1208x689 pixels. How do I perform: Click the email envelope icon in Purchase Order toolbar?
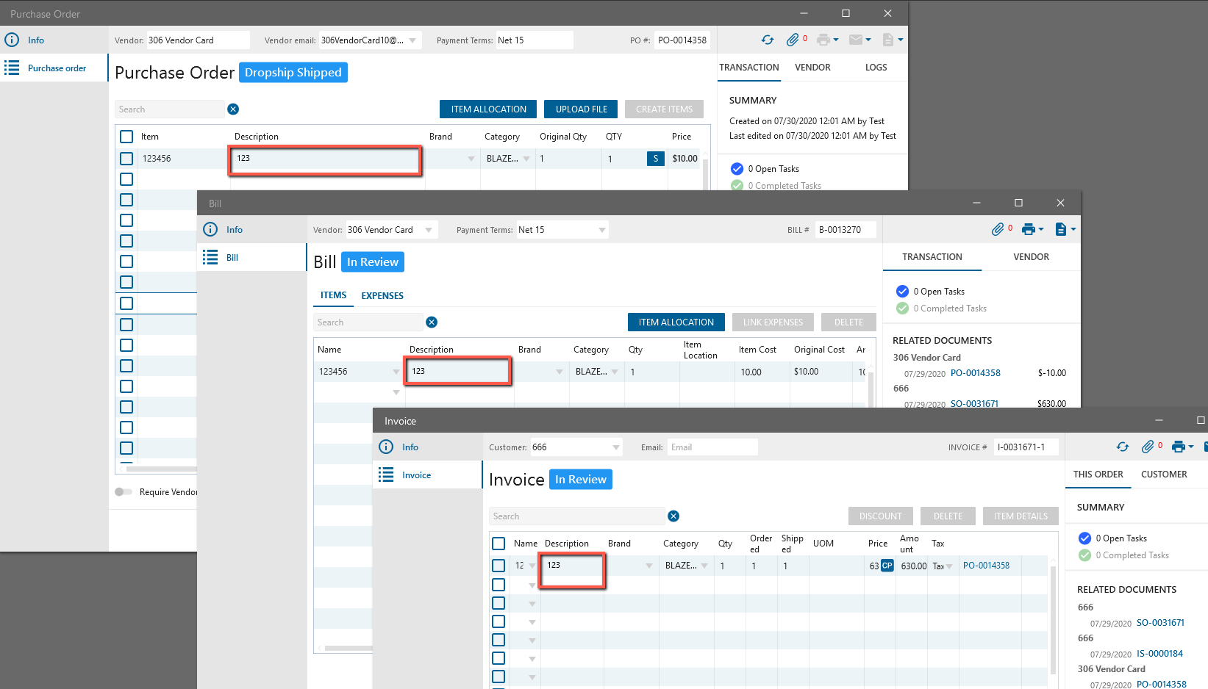[x=856, y=40]
